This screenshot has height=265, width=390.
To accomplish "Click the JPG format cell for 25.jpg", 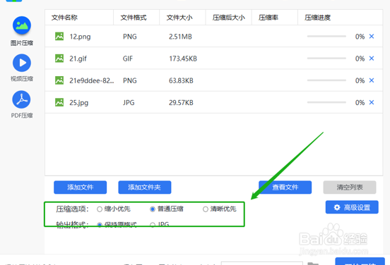I will (x=129, y=102).
